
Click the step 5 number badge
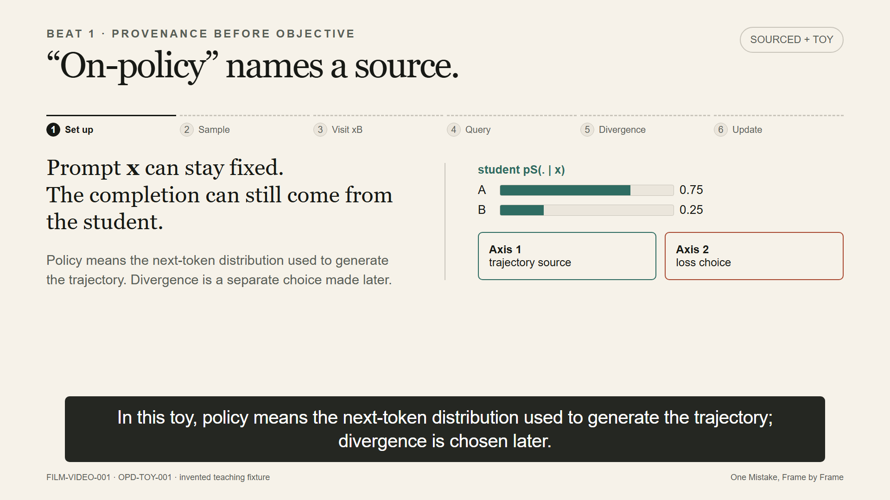pyautogui.click(x=587, y=130)
